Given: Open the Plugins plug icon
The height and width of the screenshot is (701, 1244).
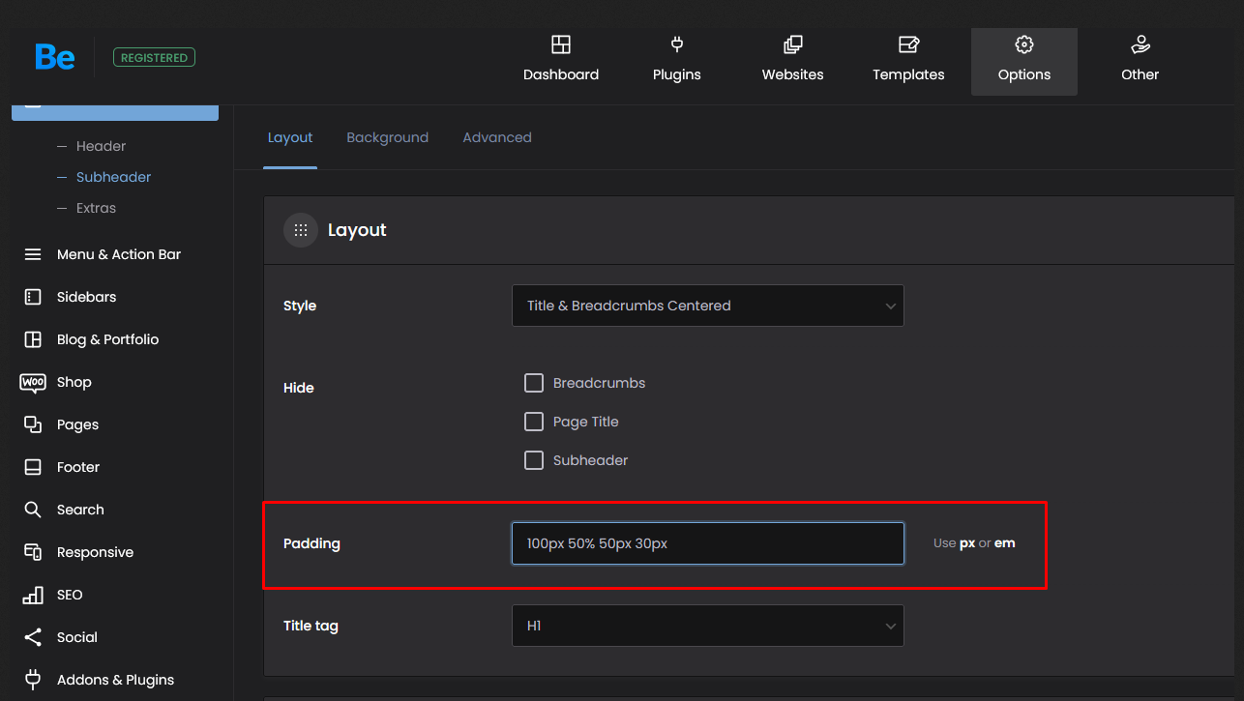Looking at the screenshot, I should tap(677, 44).
